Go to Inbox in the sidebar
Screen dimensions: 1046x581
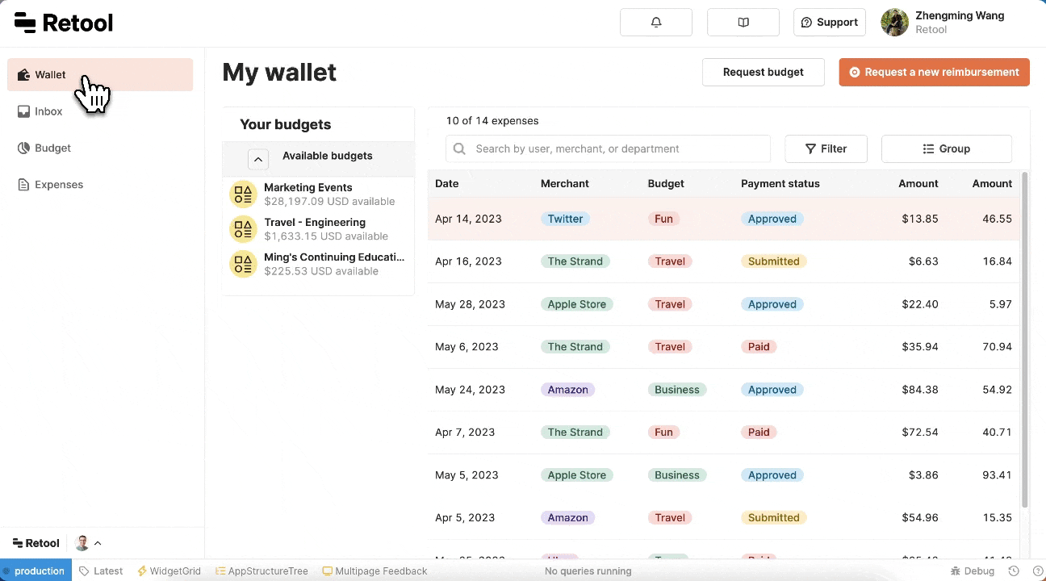coord(48,111)
